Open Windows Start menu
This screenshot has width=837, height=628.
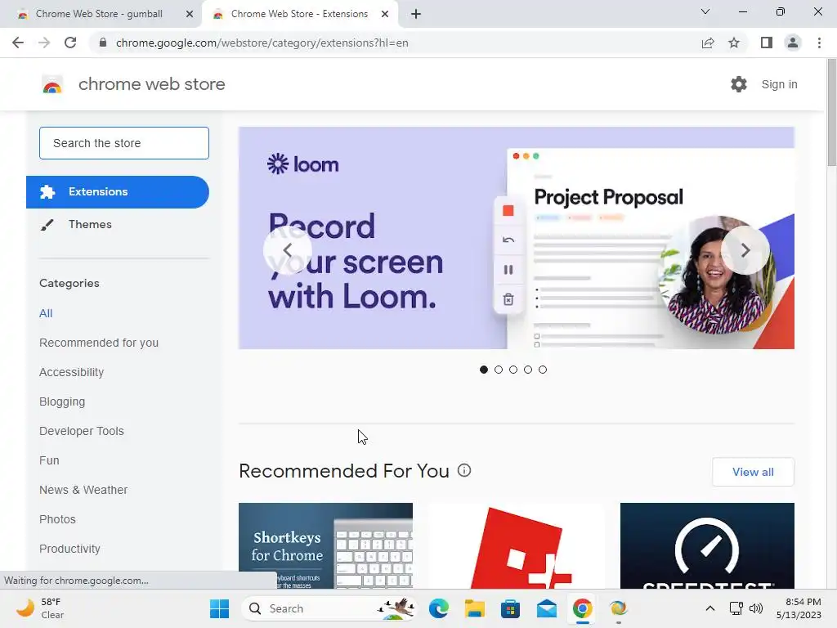219,608
